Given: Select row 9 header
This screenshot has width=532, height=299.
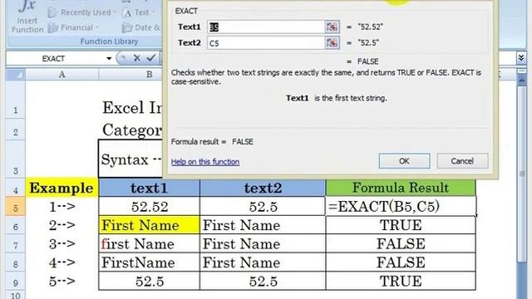Looking at the screenshot, I should [16, 282].
